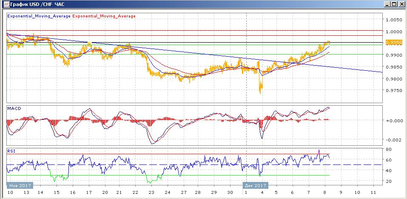The height and width of the screenshot is (199, 407).
Task: Click the RSI 20 axis label
Action: tap(389, 181)
